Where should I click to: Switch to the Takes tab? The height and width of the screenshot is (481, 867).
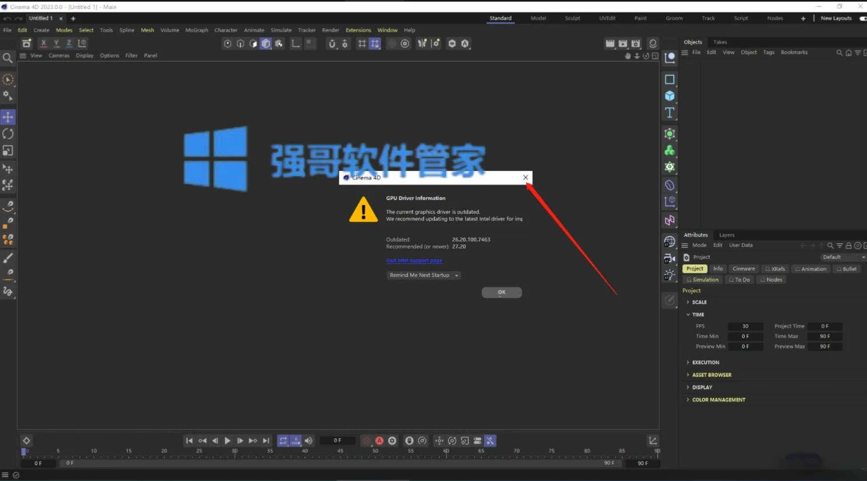pos(720,42)
